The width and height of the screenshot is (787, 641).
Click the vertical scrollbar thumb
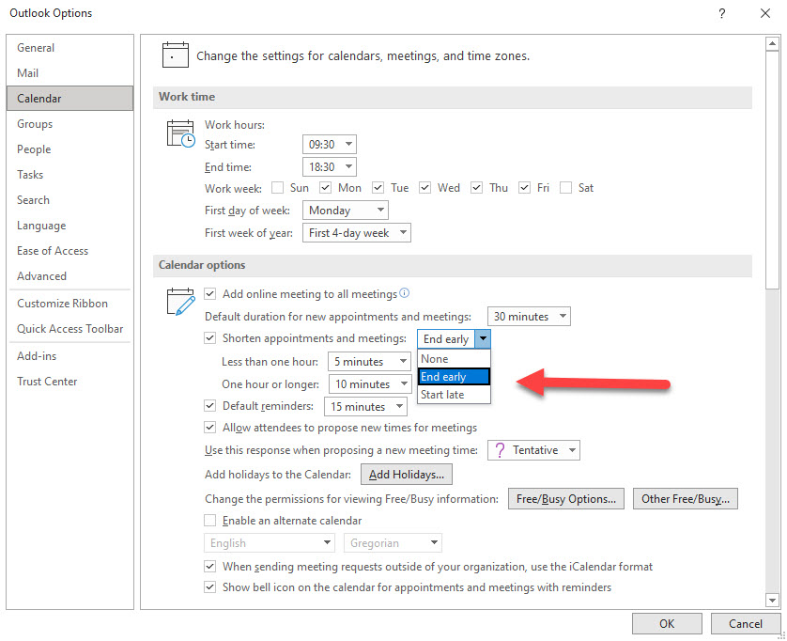[x=773, y=170]
